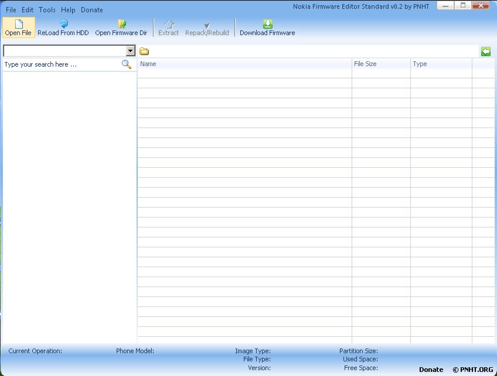Focus the 'Type your search here' field
497x376 pixels.
pos(62,64)
